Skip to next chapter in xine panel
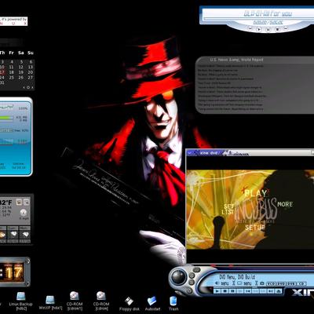314x314 pixels. (x=270, y=291)
